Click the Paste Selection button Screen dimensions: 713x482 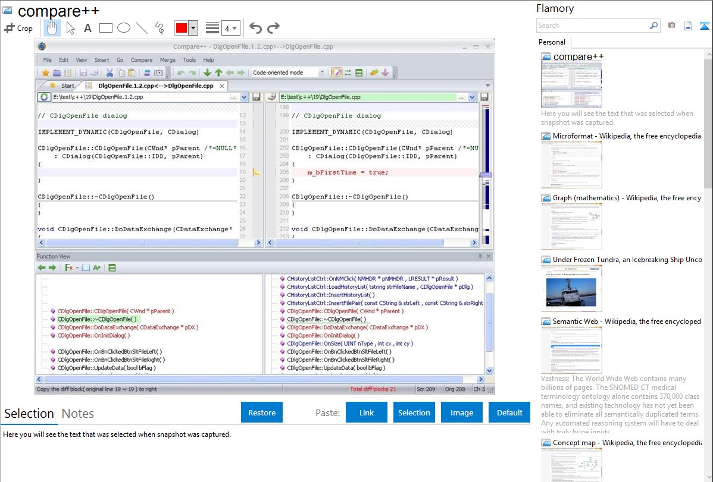click(x=414, y=412)
